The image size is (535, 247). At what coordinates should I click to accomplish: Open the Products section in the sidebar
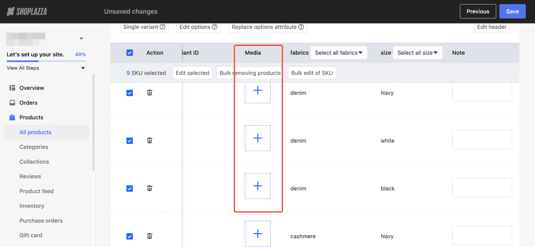[x=31, y=117]
